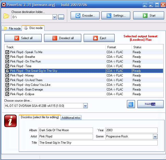
Task: Click the blue track info button
Action: pos(131,104)
